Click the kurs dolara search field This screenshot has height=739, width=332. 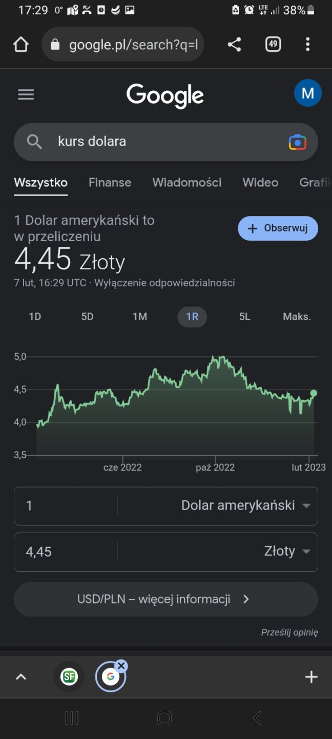(x=164, y=142)
